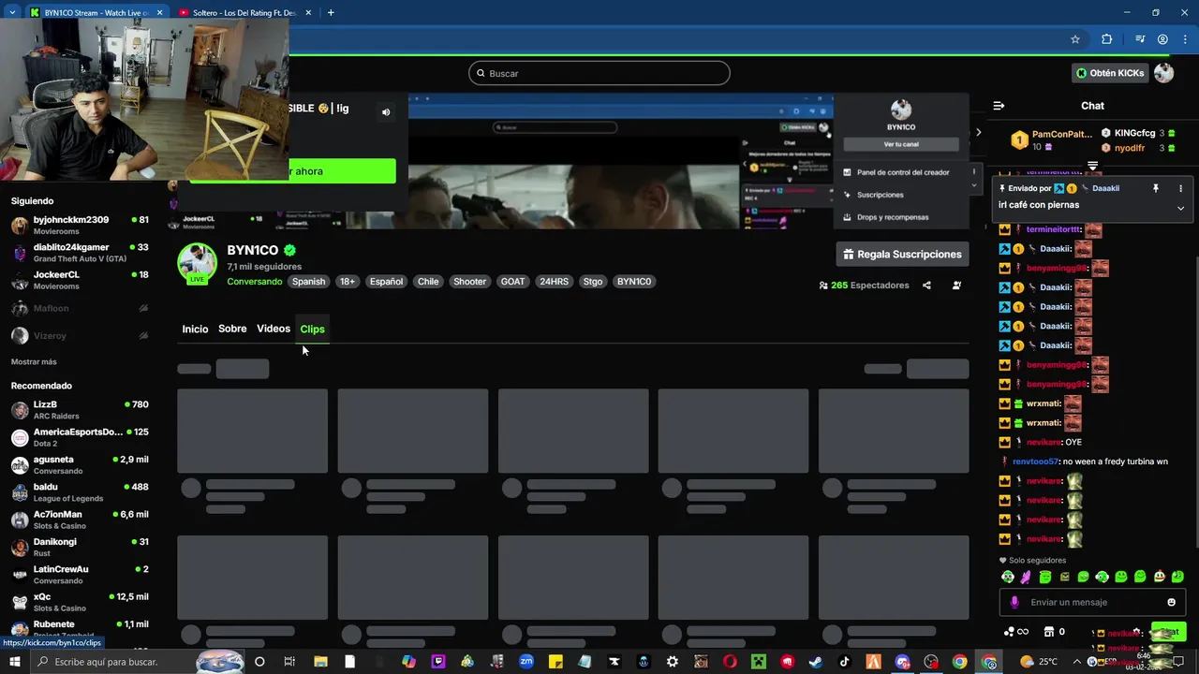Open the Shooter tag
Screen dimensions: 1199x674
(x=469, y=281)
